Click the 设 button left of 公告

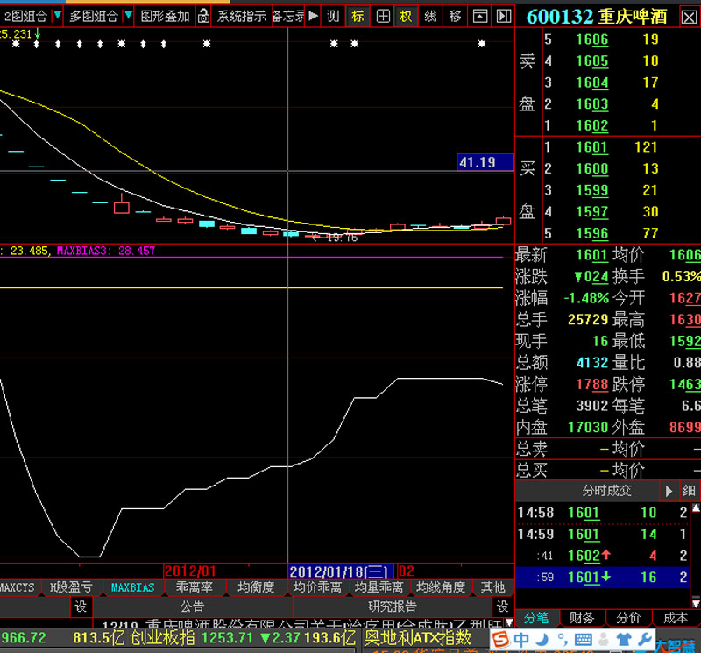tap(81, 607)
